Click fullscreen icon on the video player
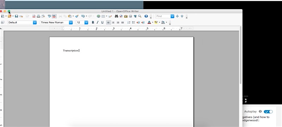Image resolution: width=282 pixels, height=127 pixels. (245, 101)
